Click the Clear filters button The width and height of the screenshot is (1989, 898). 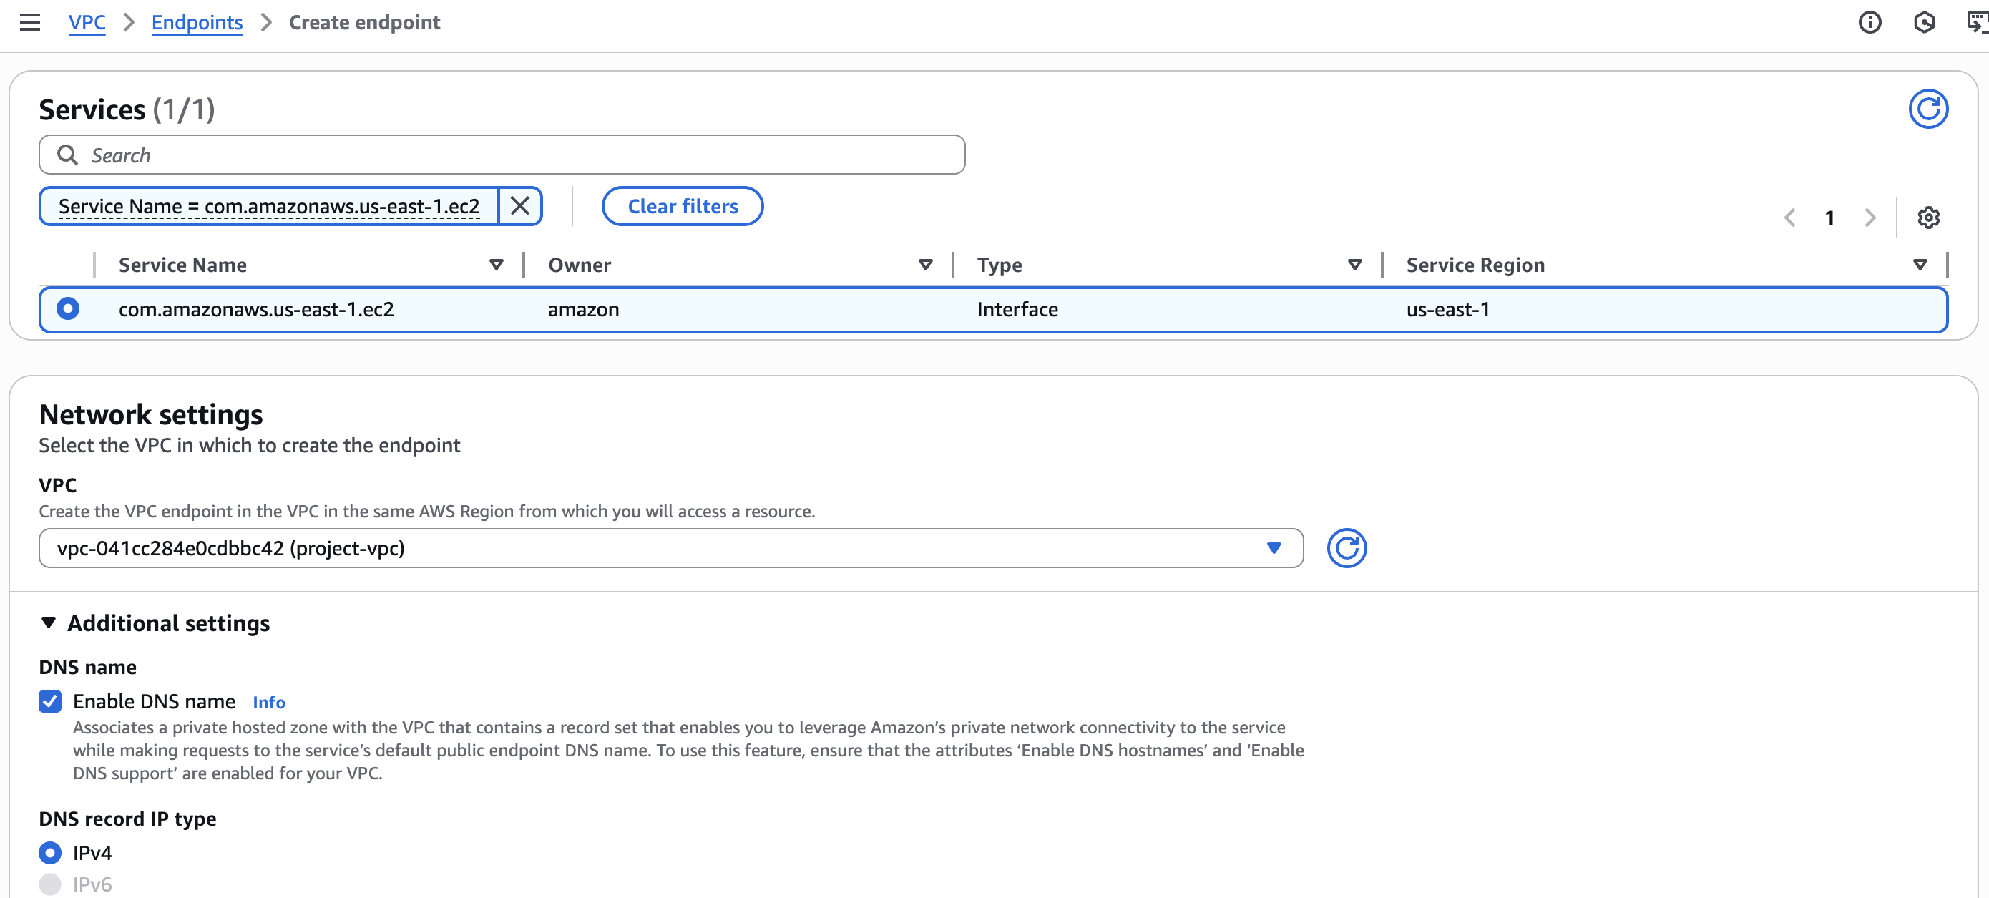(682, 206)
